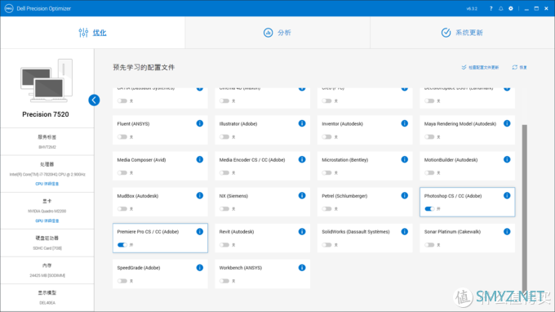Open notifications bell icon

point(501,8)
